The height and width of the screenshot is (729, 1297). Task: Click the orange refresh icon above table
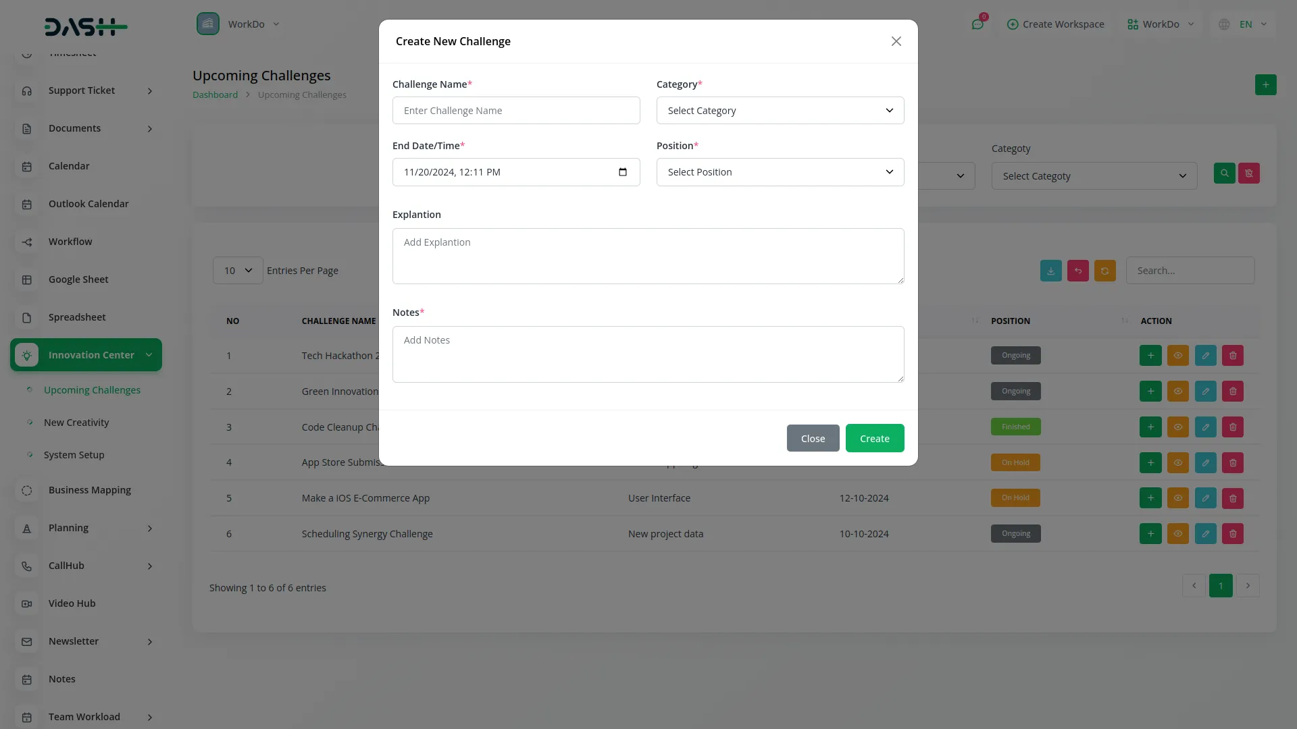tap(1104, 271)
